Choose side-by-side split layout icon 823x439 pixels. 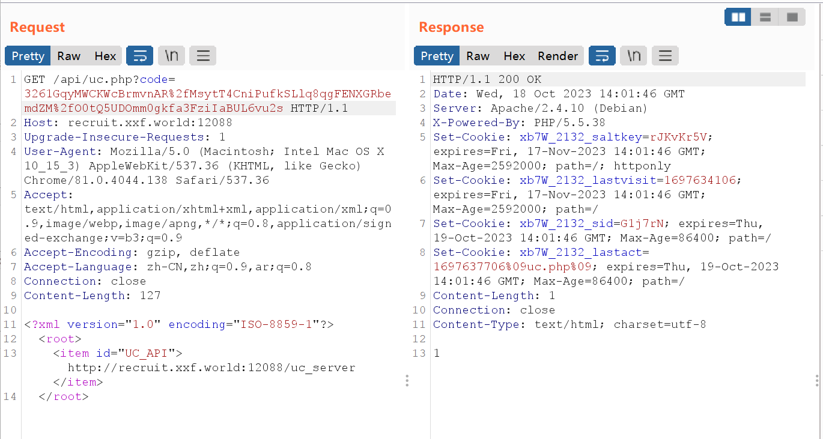point(738,17)
